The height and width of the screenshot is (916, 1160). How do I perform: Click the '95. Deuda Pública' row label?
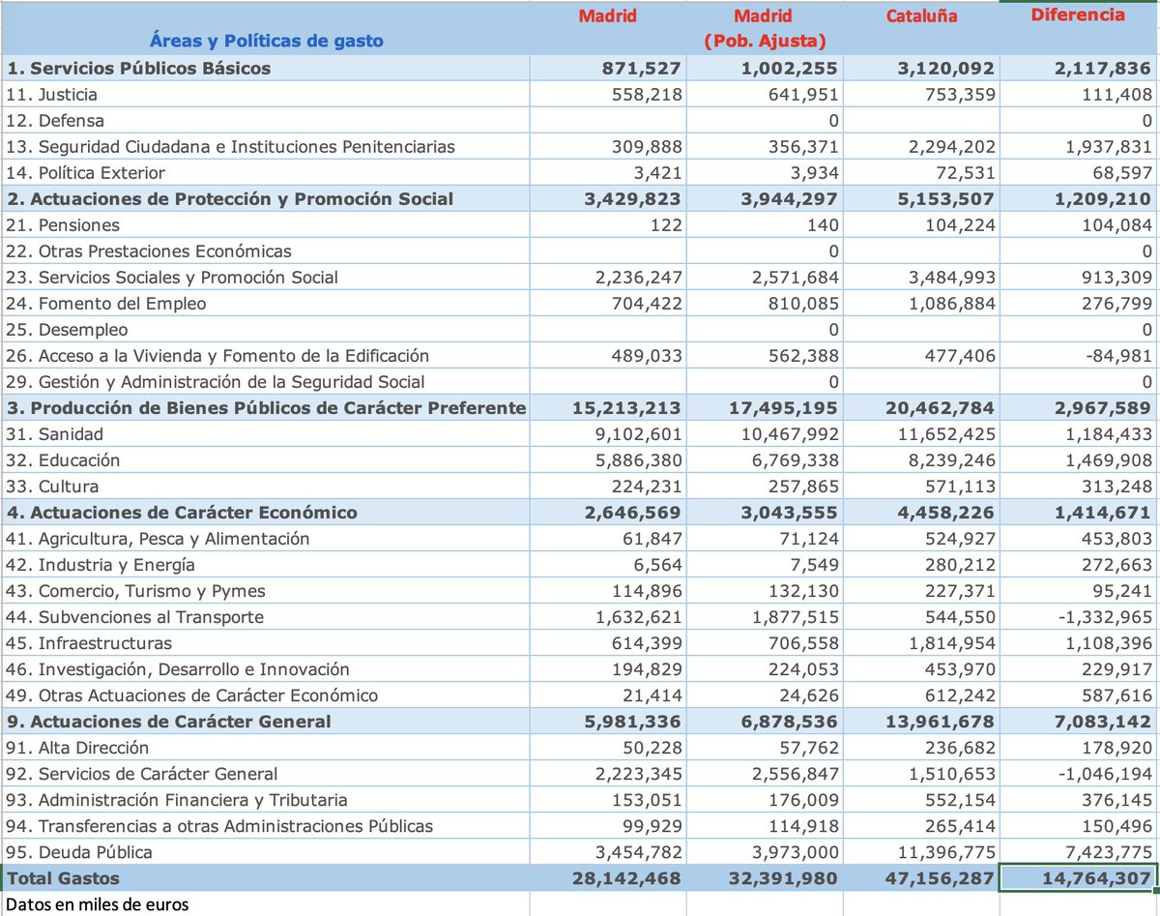click(79, 851)
